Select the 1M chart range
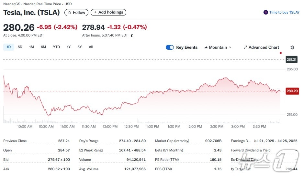 point(31,47)
